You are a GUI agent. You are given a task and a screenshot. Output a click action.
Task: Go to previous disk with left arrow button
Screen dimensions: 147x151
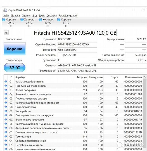(x=6, y=33)
